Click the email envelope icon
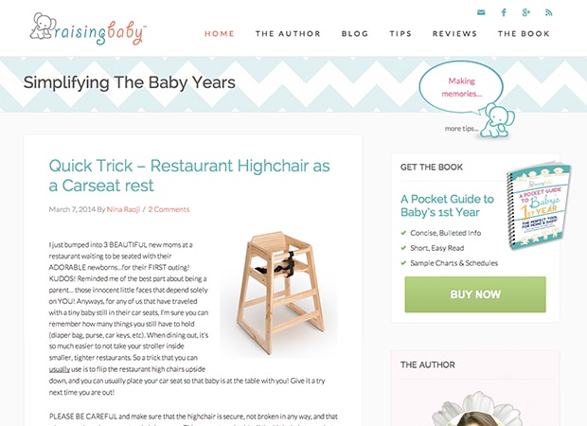Screen dimensions: 587x426 coord(481,12)
